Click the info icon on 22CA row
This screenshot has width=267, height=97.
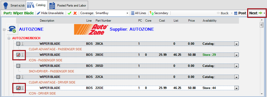coord(22,77)
